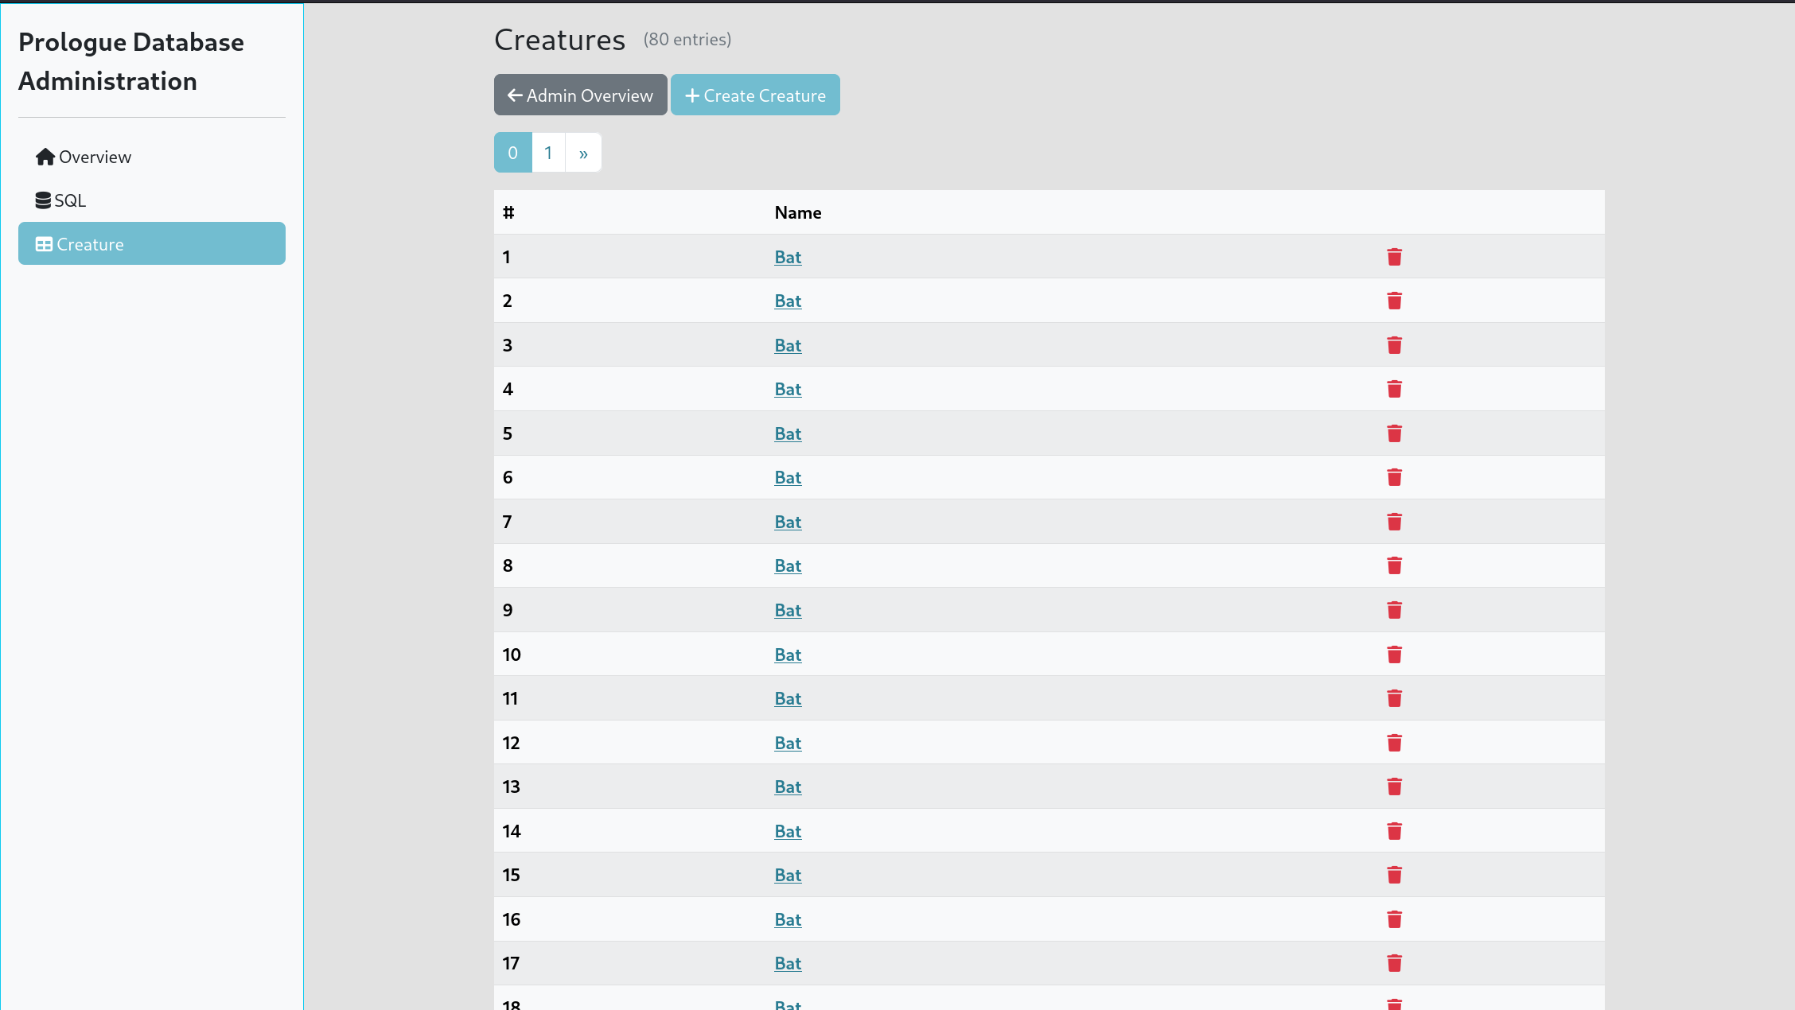Select the Creature menu item
The width and height of the screenshot is (1795, 1010).
coord(152,244)
